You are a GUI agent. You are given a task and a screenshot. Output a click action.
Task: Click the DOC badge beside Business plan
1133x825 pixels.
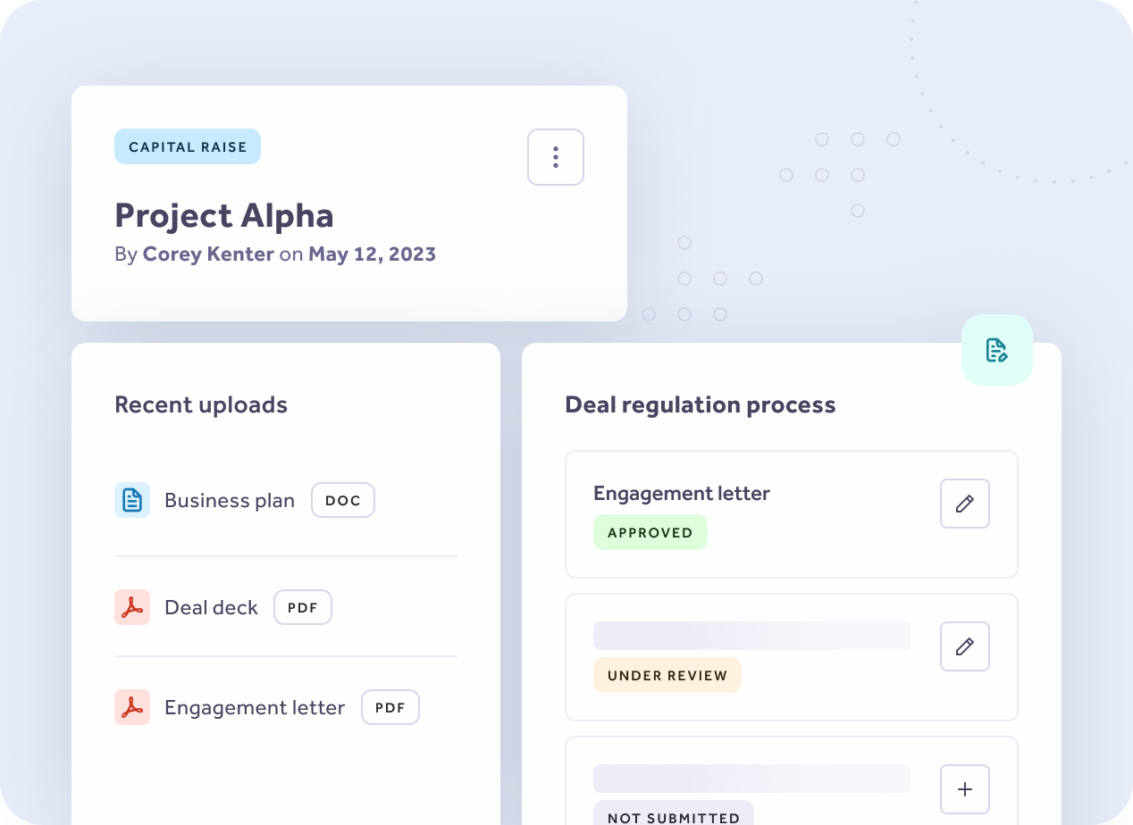pos(343,501)
